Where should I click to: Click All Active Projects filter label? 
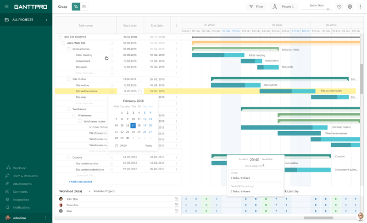pos(104,191)
